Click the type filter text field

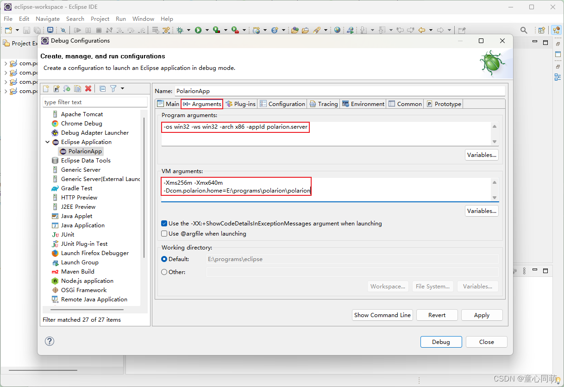95,102
